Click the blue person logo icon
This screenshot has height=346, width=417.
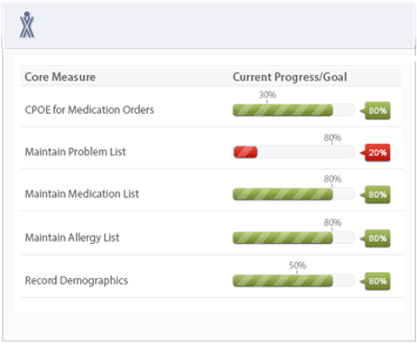pyautogui.click(x=27, y=25)
